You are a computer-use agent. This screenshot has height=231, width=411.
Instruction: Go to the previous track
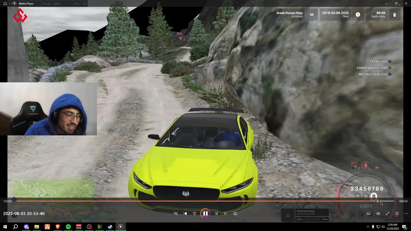(185, 213)
